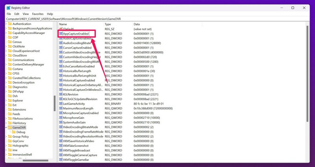Viewport: 315px width, 167px height.
Task: Select the CuratedTileCollections key
Action: (26, 78)
